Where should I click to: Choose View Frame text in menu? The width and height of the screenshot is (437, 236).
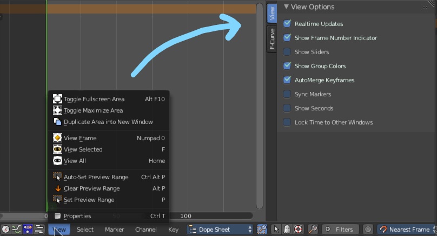(80, 138)
